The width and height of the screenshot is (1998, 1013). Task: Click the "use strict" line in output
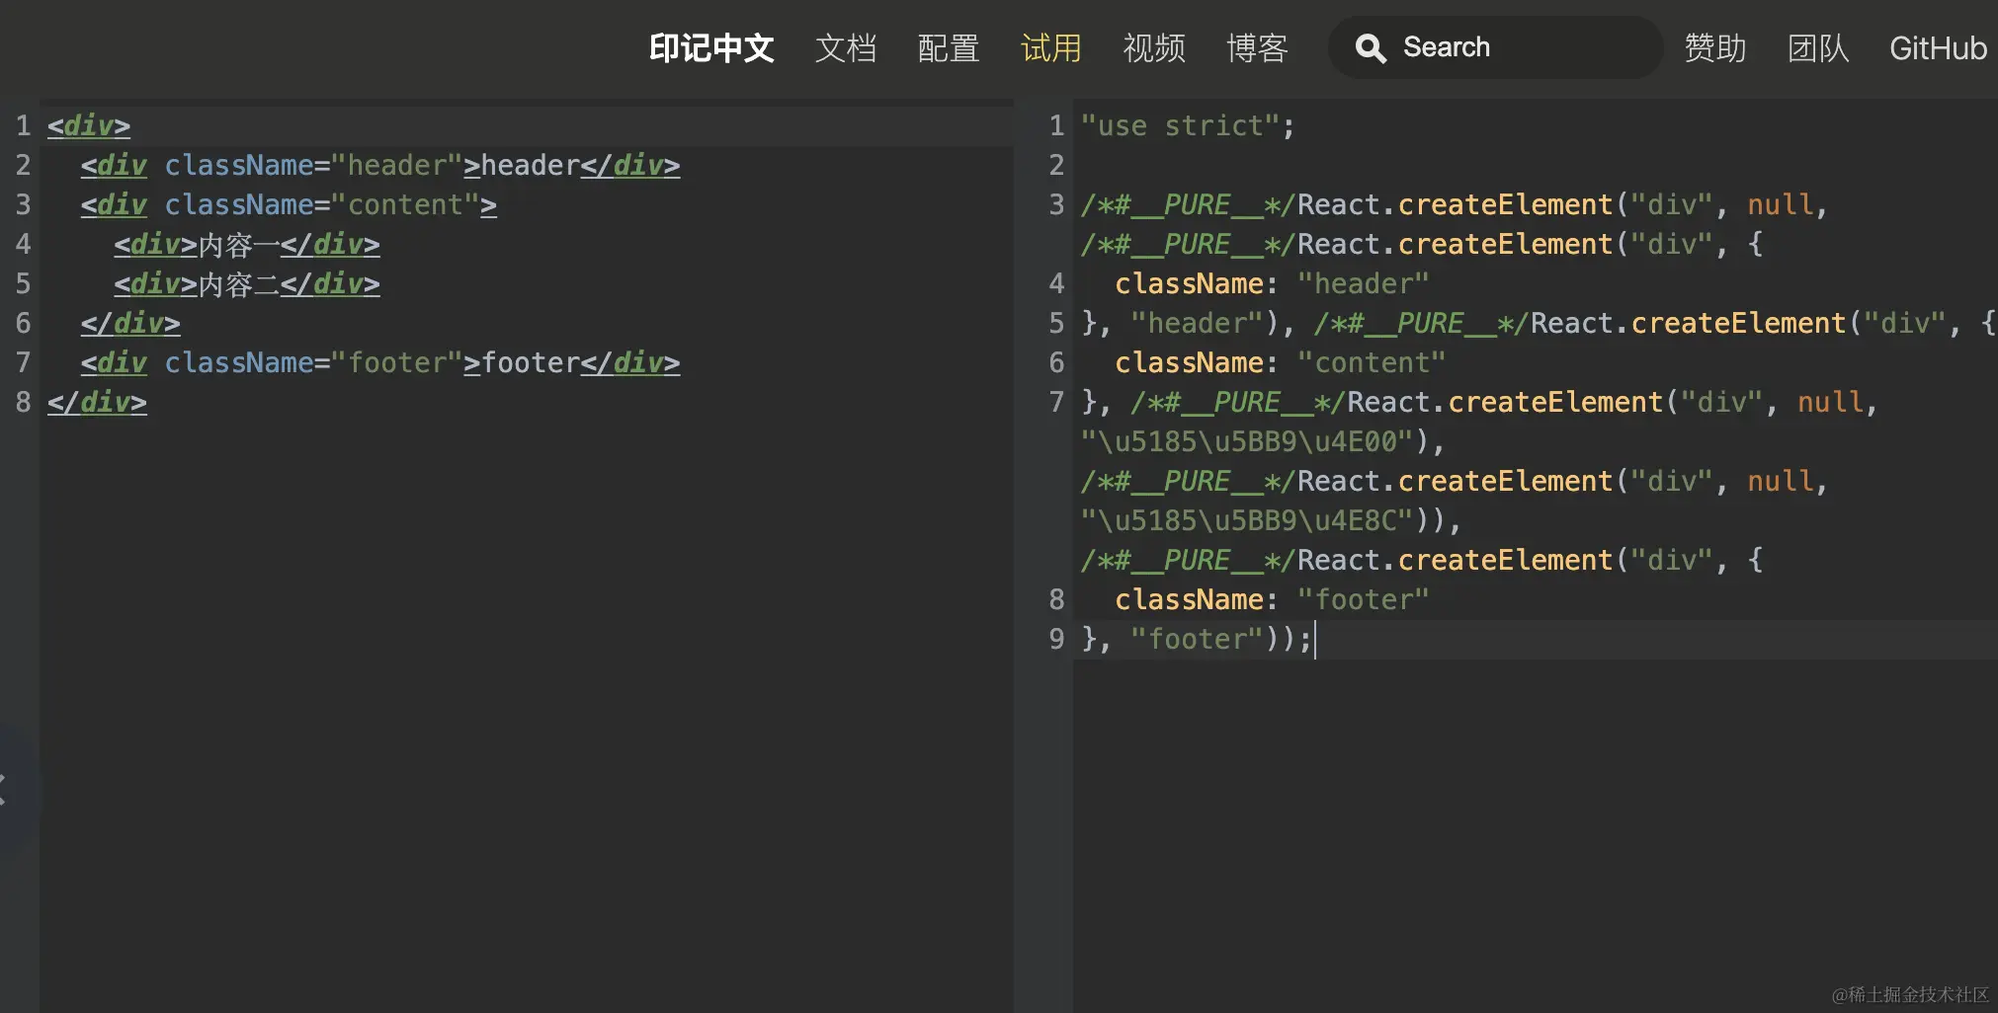(x=1186, y=125)
